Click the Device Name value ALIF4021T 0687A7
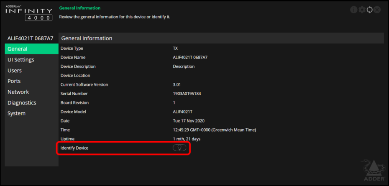The width and height of the screenshot is (389, 186). click(x=190, y=57)
